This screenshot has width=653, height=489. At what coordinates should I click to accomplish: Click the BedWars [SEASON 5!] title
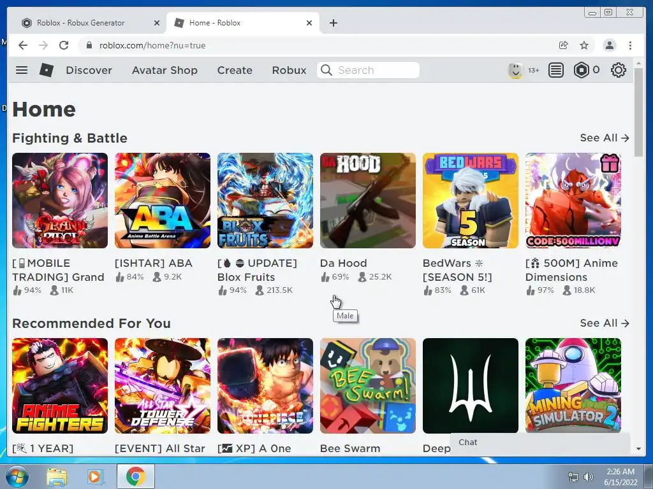[457, 270]
